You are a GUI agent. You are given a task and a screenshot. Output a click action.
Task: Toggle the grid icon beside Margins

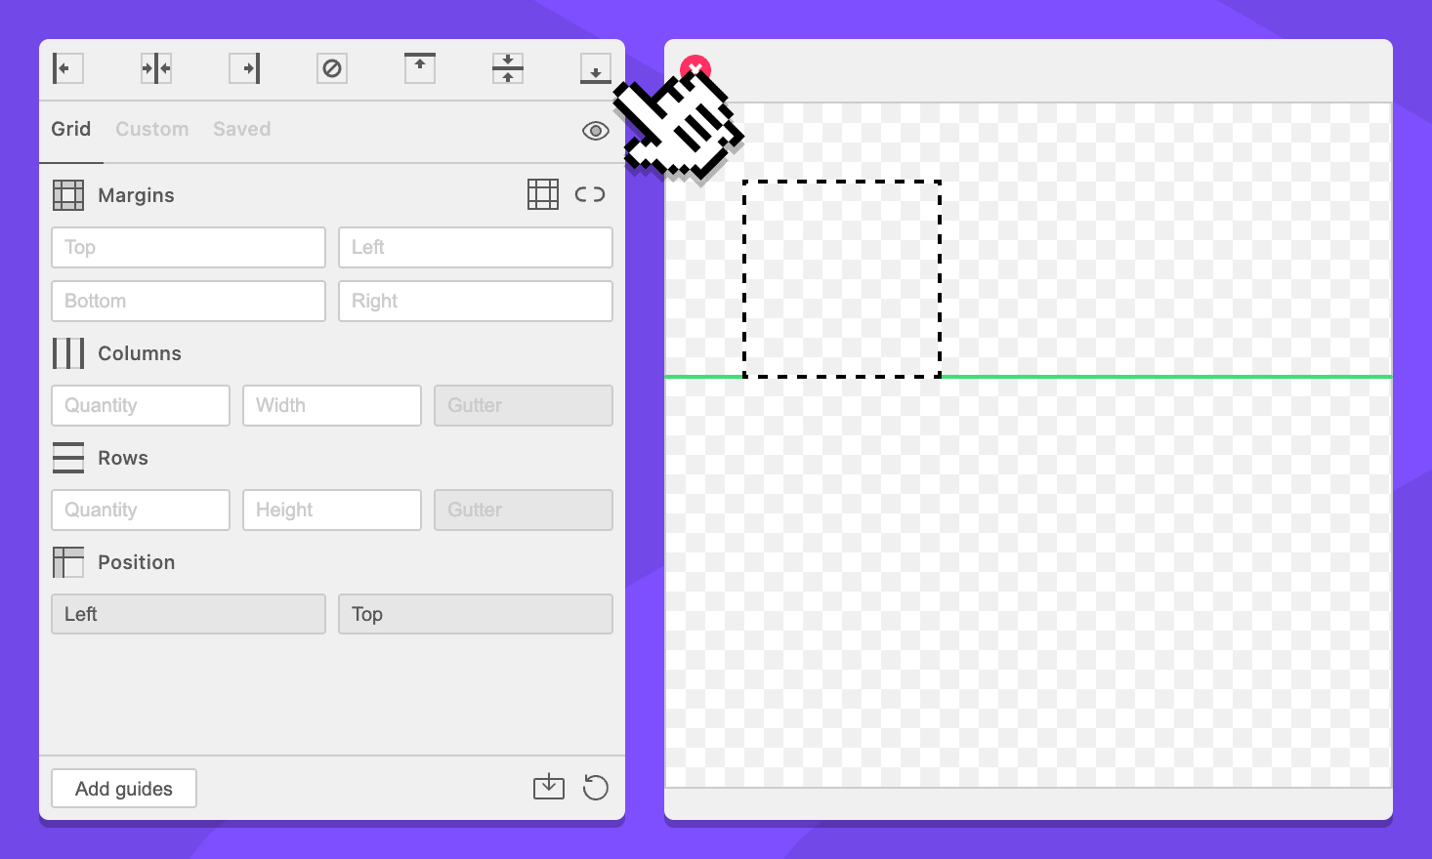[x=543, y=194]
